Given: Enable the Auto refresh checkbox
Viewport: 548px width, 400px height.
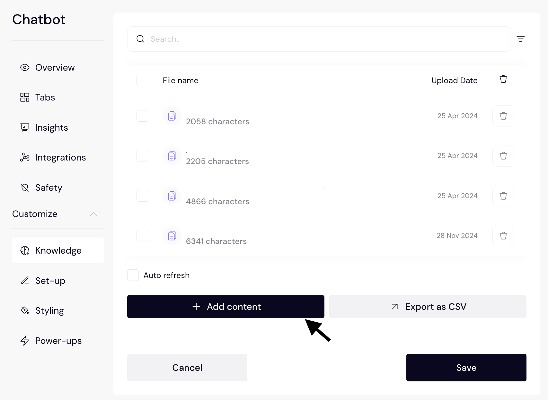Looking at the screenshot, I should [x=133, y=275].
